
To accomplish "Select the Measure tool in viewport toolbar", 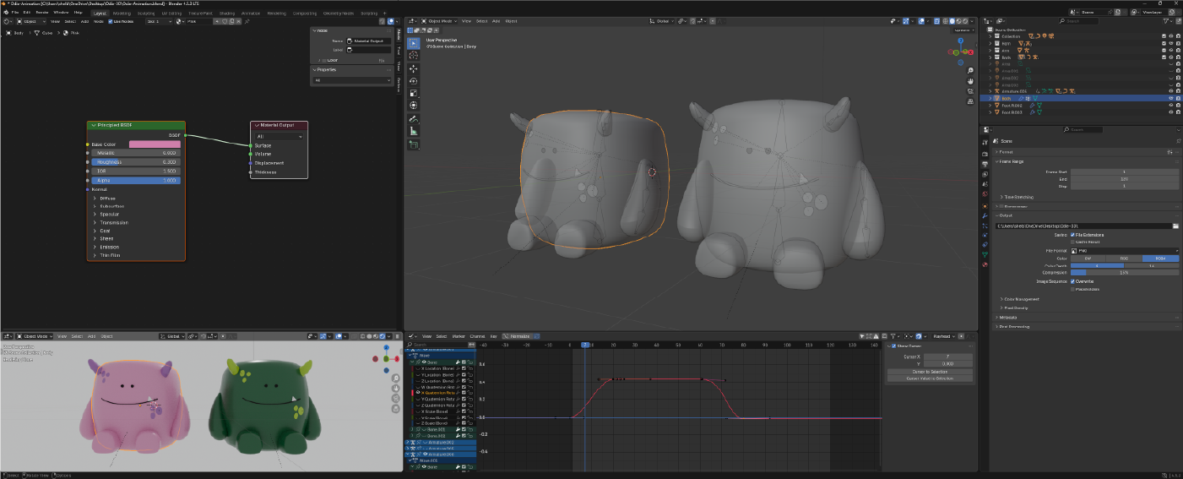I will click(414, 132).
